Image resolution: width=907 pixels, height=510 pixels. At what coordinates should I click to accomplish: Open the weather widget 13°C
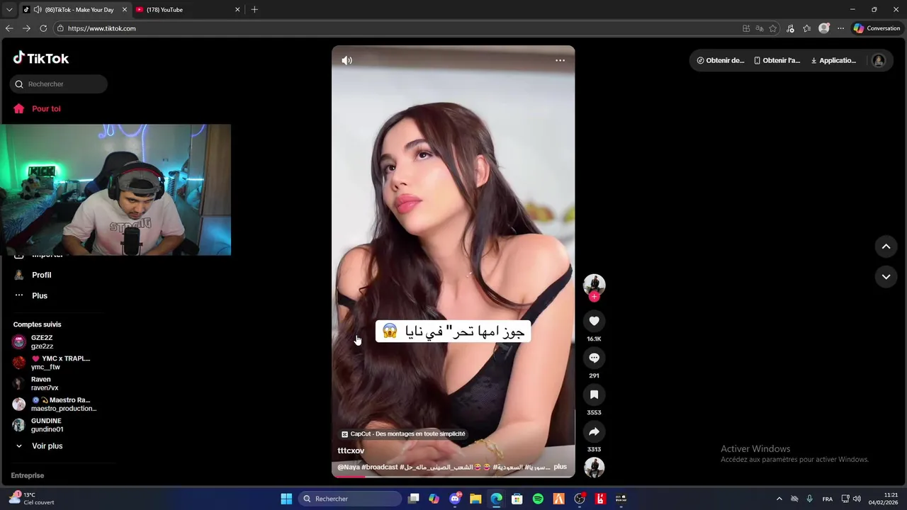click(x=32, y=499)
